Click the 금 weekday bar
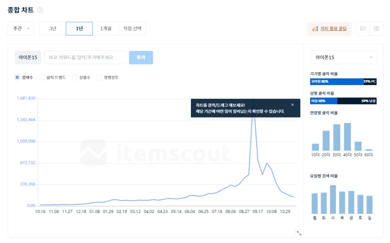 pyautogui.click(x=351, y=202)
